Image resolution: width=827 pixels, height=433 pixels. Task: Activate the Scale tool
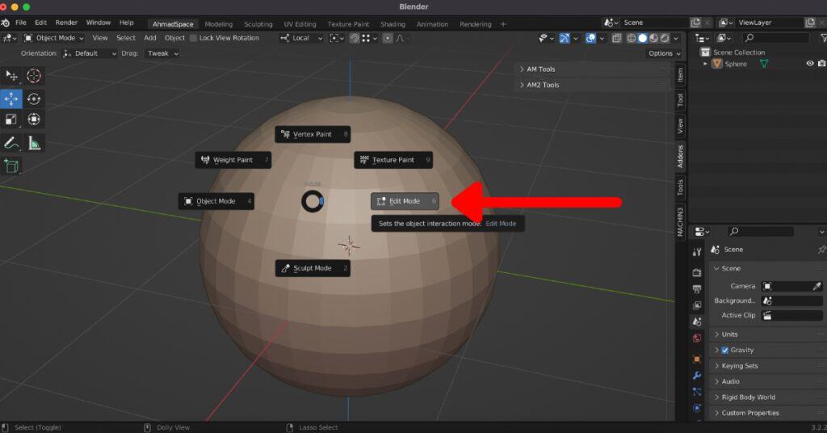[x=11, y=120]
